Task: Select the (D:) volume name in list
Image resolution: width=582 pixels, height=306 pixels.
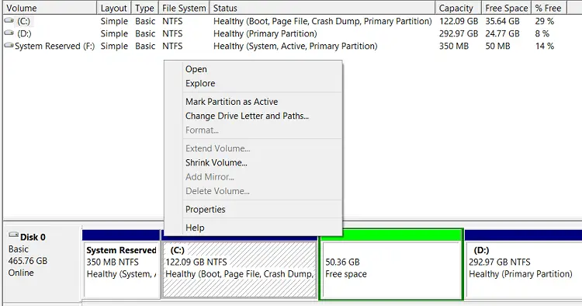Action: click(24, 33)
